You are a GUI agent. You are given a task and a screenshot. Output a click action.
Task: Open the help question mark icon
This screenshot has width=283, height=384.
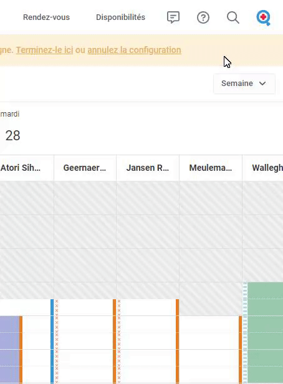pyautogui.click(x=203, y=17)
